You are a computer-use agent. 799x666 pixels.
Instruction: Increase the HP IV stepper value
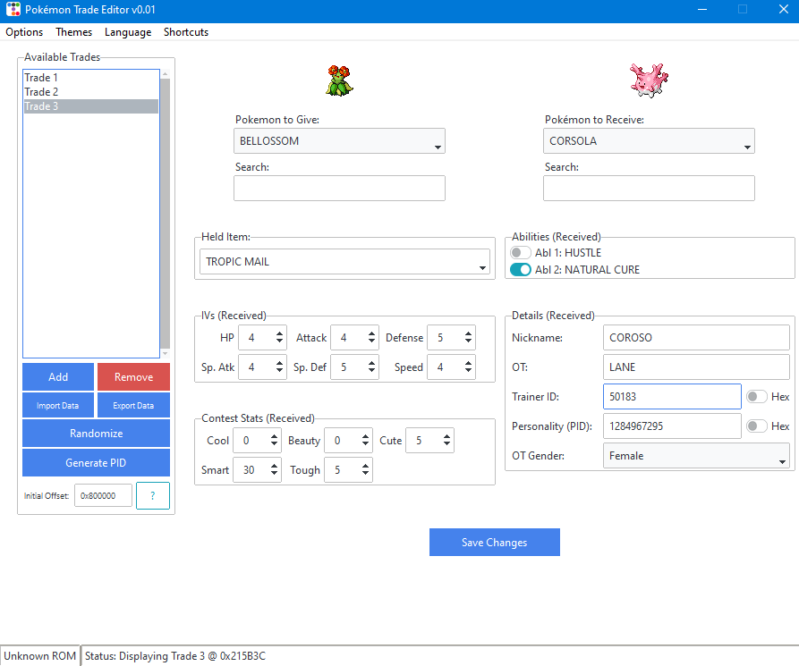coord(278,333)
